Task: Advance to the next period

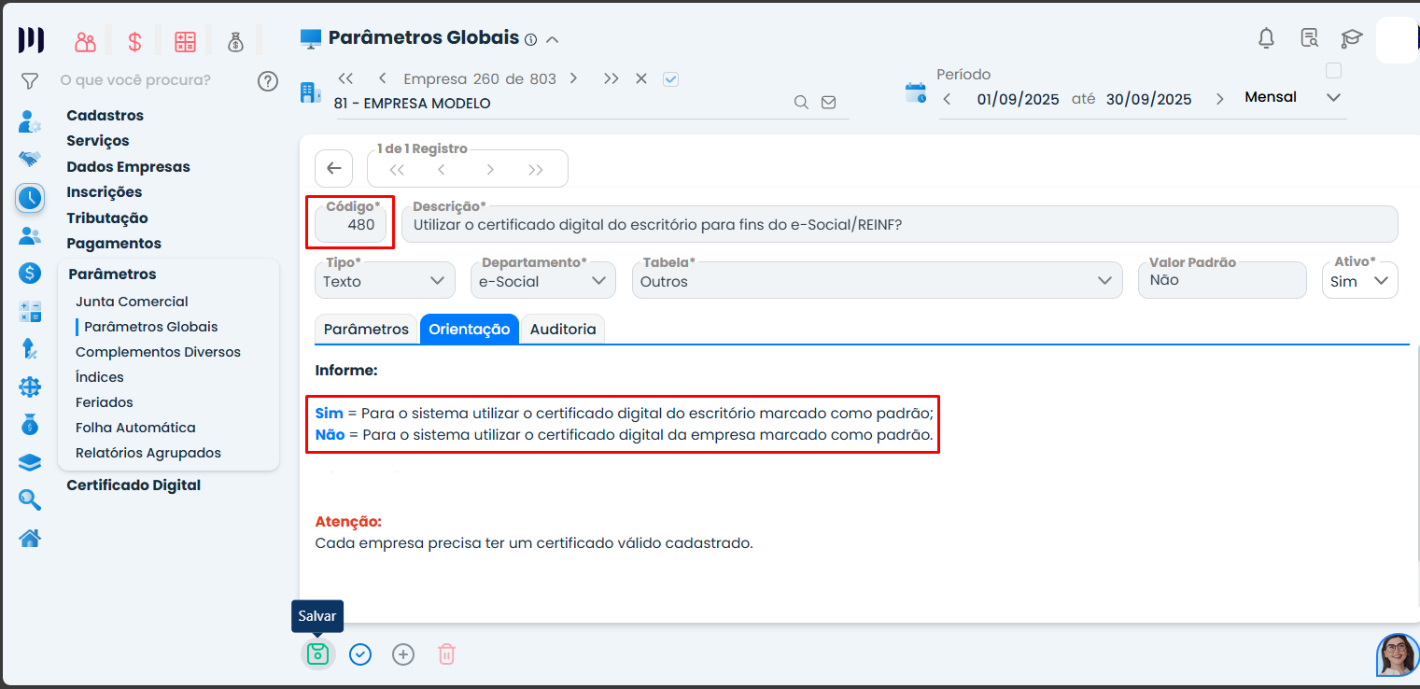Action: (1219, 99)
